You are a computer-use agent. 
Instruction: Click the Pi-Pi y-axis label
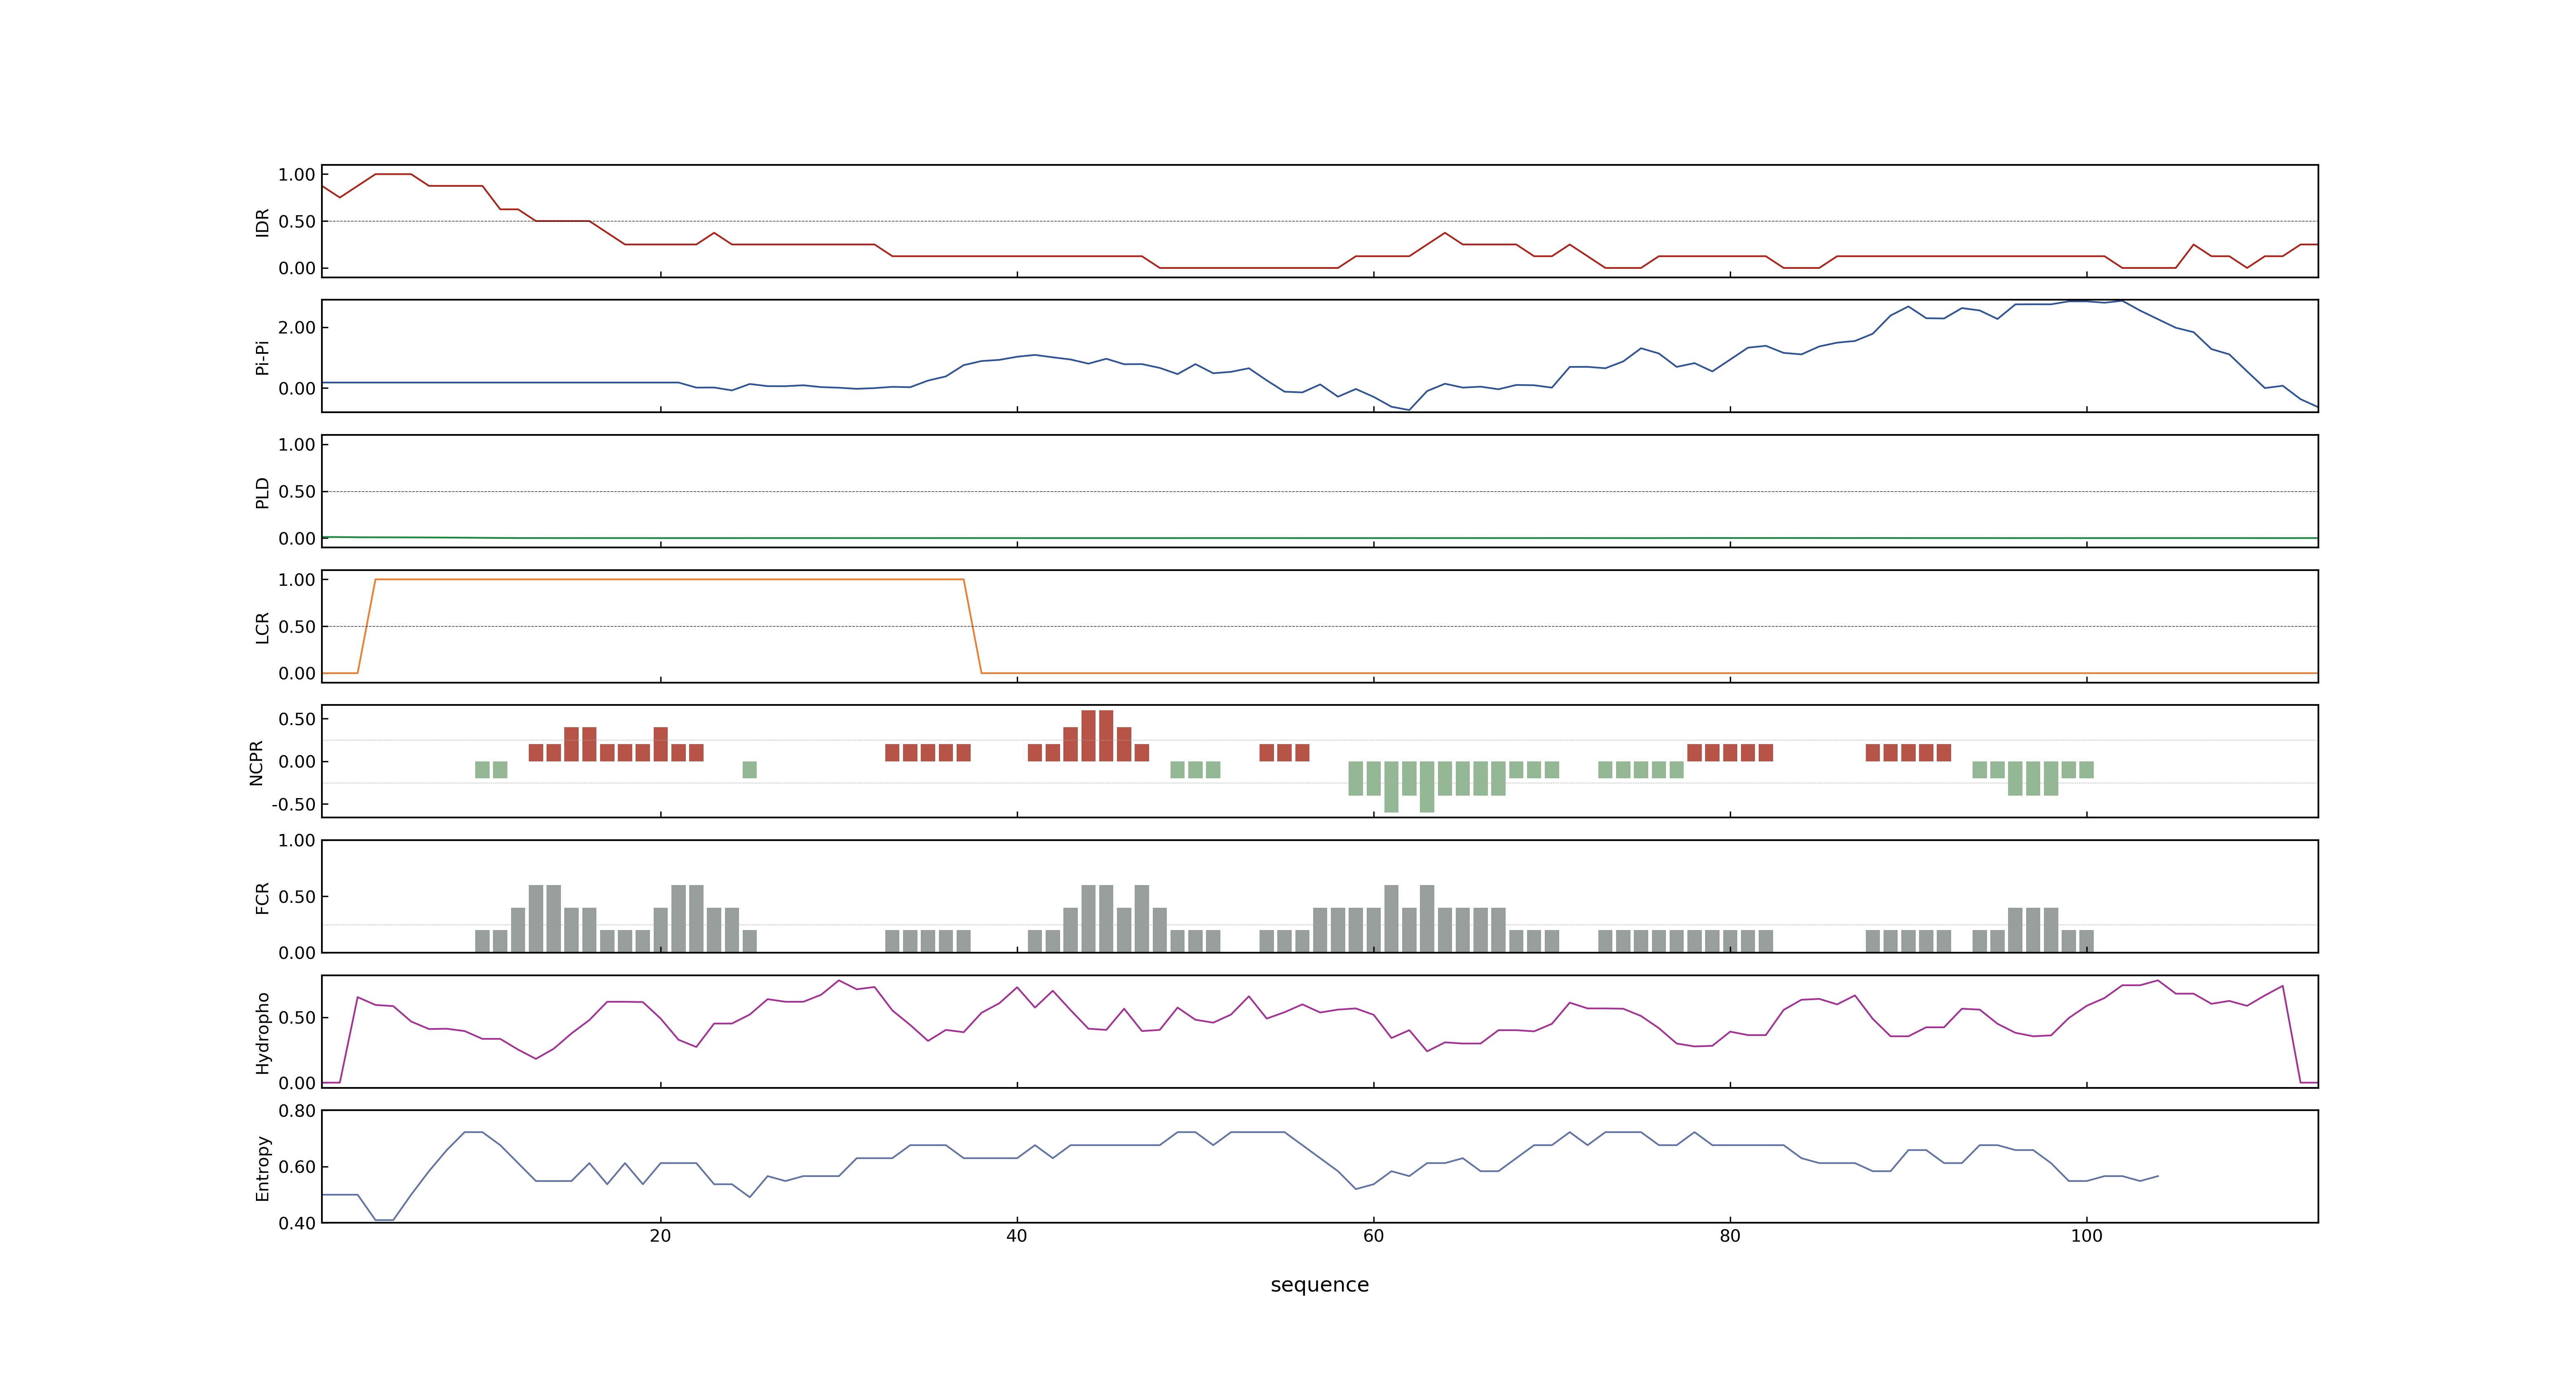pyautogui.click(x=262, y=357)
